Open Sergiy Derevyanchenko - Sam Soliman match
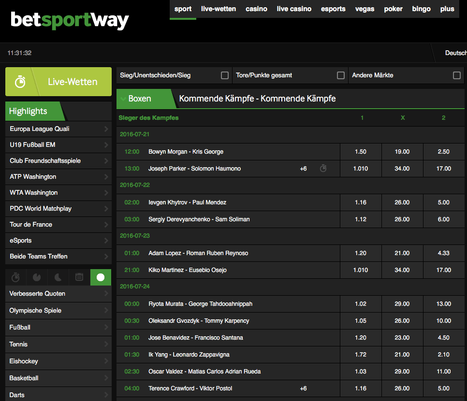Viewport: 467px width, 401px height. [x=199, y=219]
